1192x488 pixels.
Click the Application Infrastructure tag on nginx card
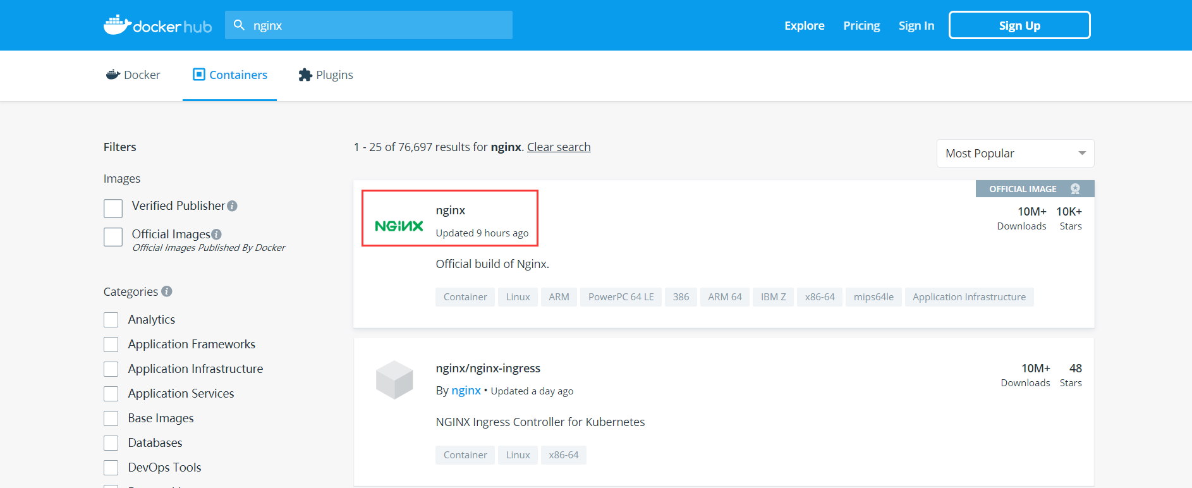(969, 297)
